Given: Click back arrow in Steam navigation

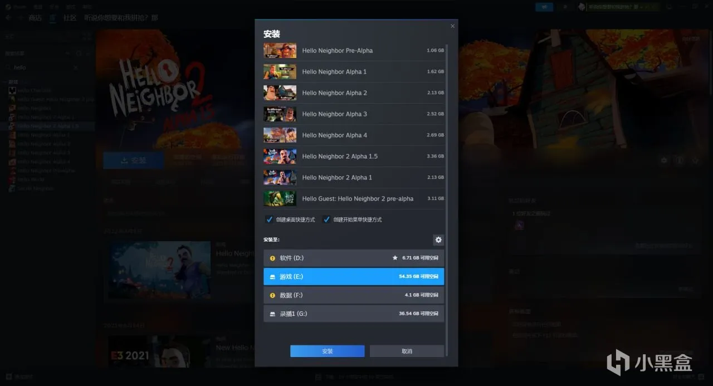Looking at the screenshot, I should [8, 18].
